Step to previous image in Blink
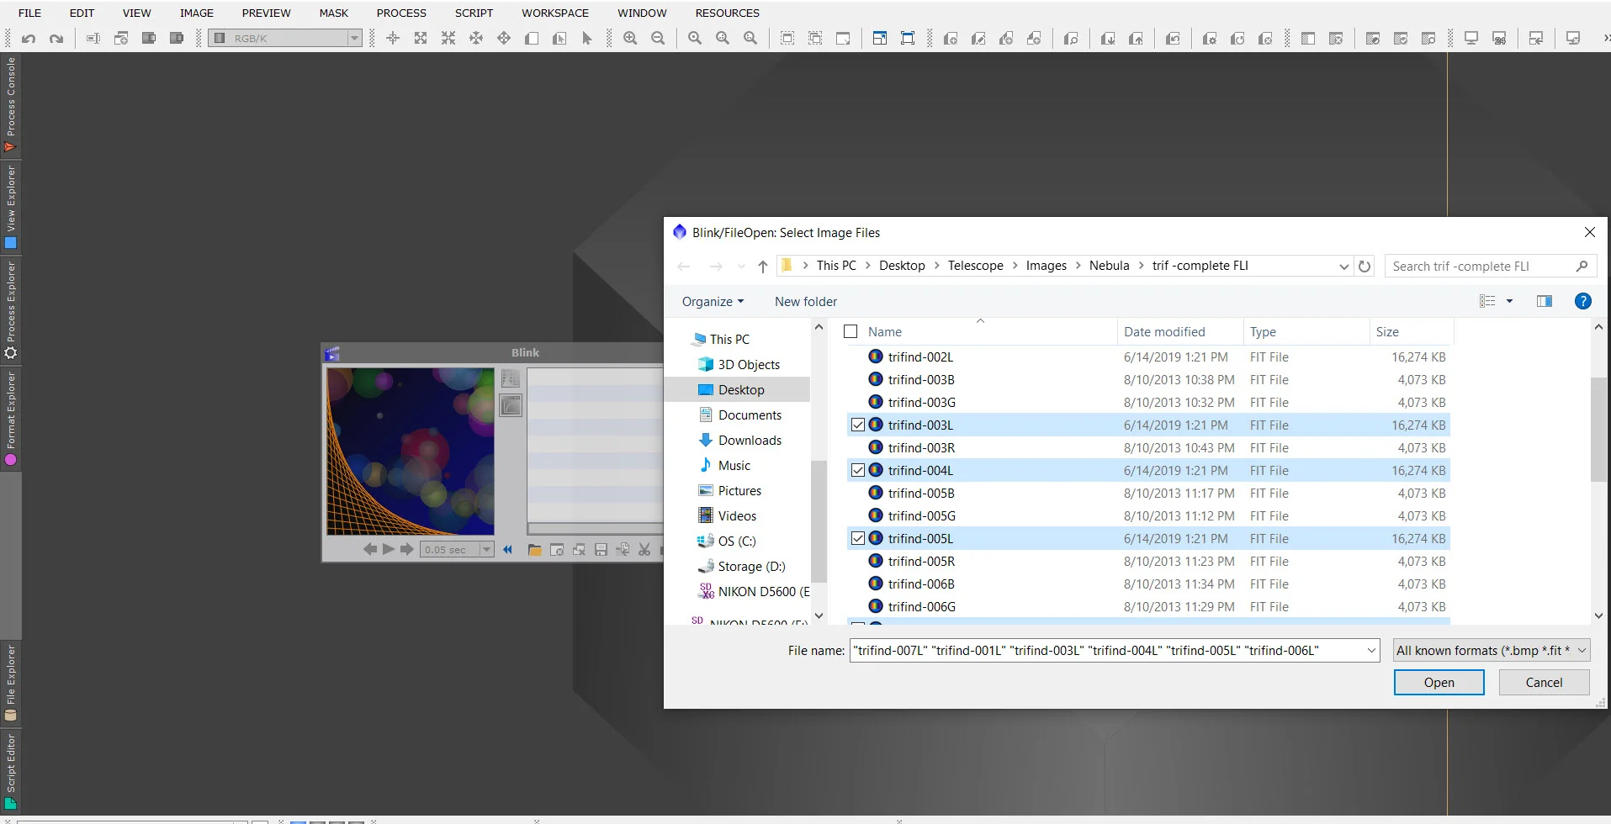Screen dimensions: 1611x824 coord(370,549)
